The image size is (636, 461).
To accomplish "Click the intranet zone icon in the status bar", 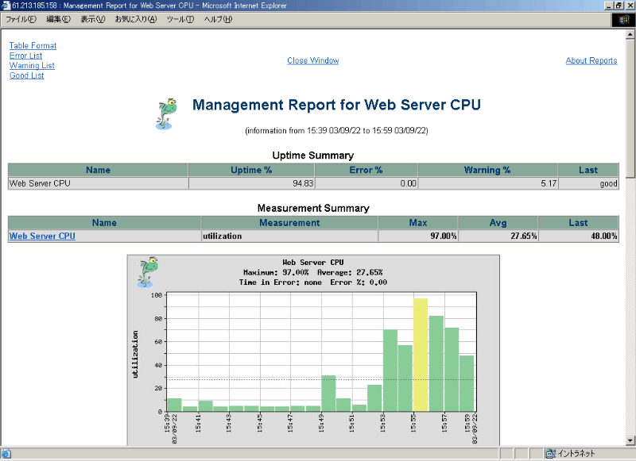I will coord(550,454).
